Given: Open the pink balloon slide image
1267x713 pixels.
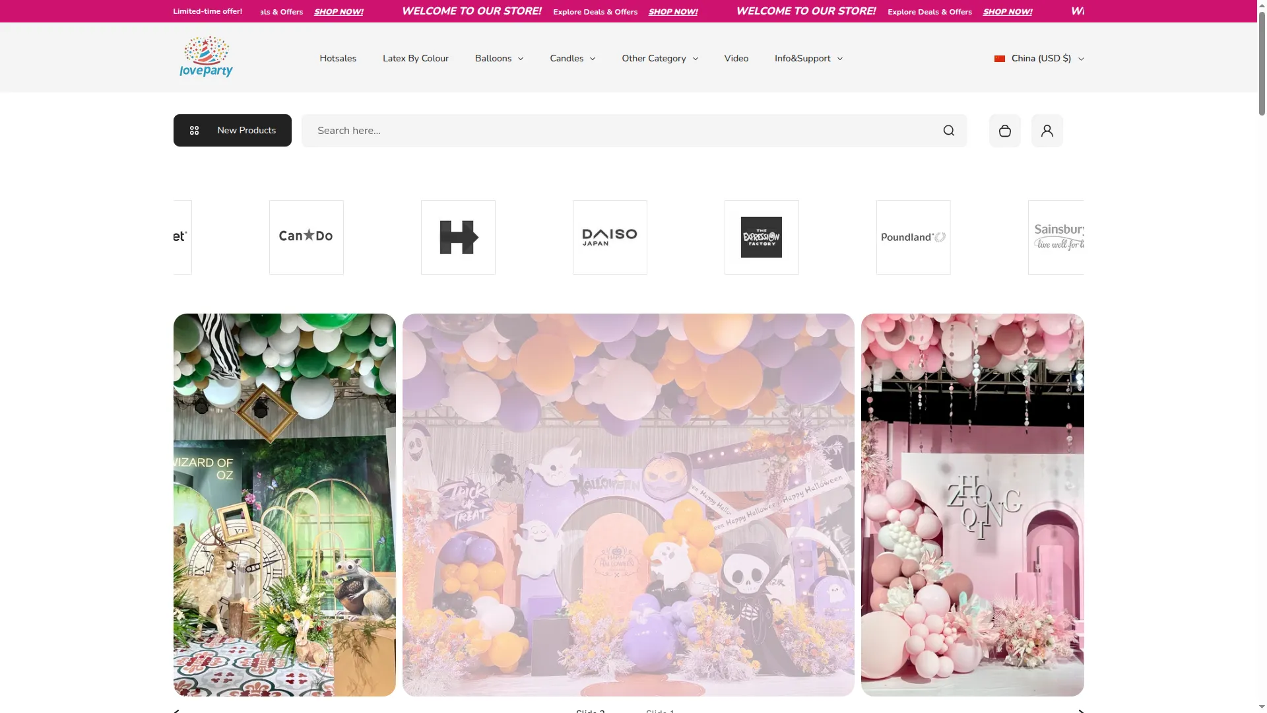Looking at the screenshot, I should tap(972, 505).
